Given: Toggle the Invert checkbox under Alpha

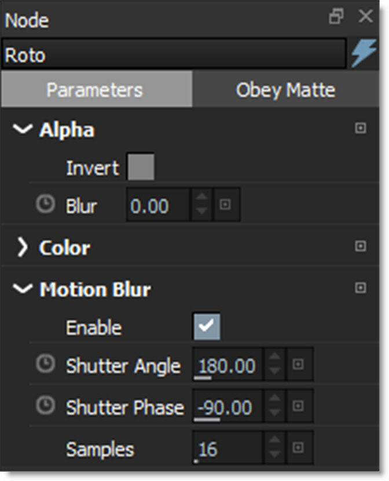Looking at the screenshot, I should pos(141,167).
